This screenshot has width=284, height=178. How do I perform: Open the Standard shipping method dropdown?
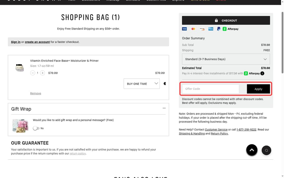(x=226, y=59)
